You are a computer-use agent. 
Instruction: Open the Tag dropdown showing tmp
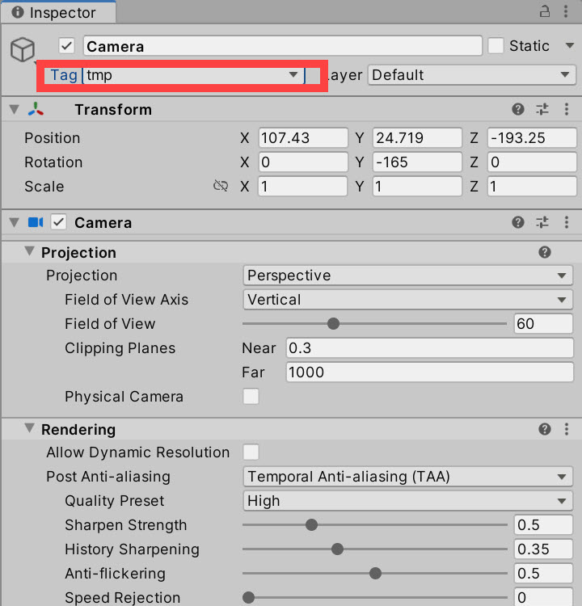(194, 75)
